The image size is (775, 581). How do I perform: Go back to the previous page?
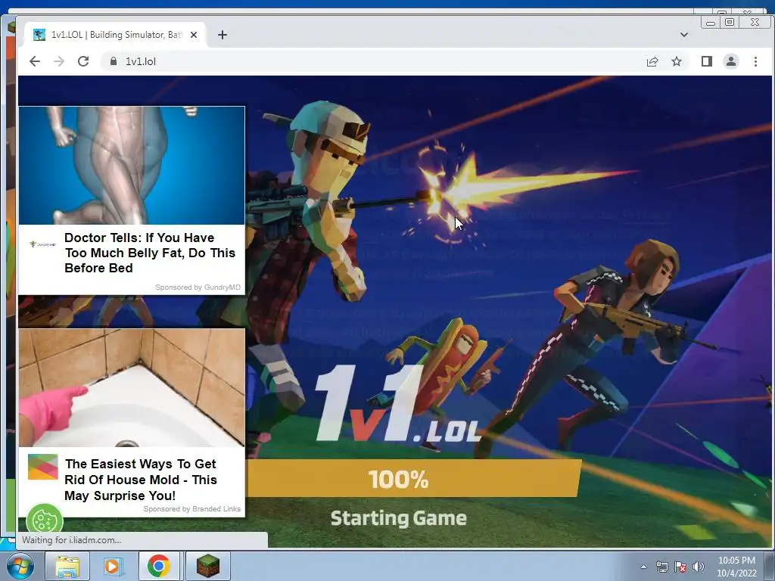click(x=35, y=61)
